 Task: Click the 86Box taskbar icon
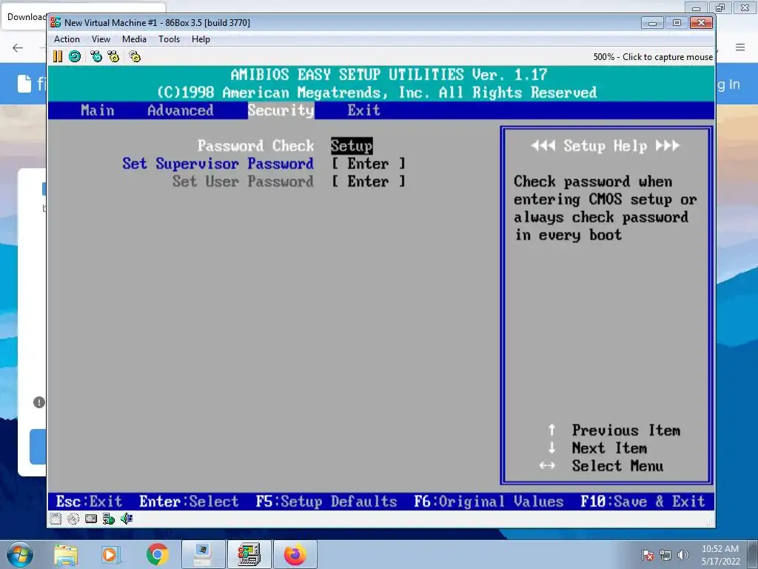249,554
